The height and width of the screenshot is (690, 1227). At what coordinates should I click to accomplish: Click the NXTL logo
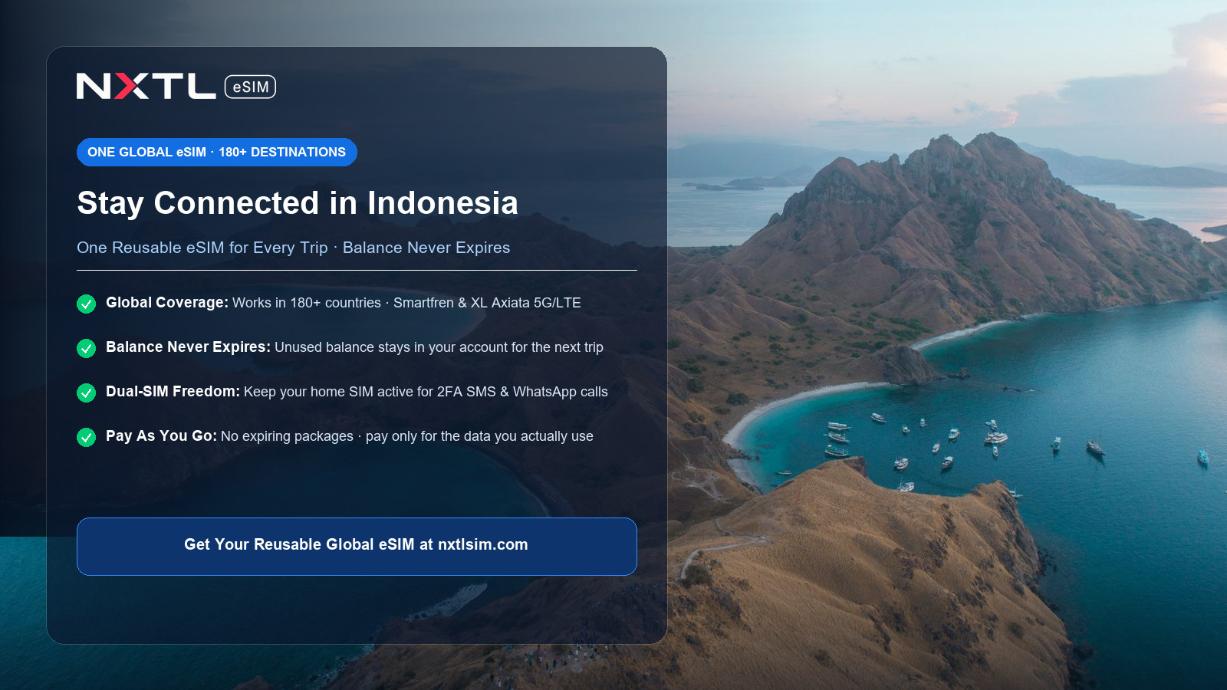pyautogui.click(x=146, y=87)
